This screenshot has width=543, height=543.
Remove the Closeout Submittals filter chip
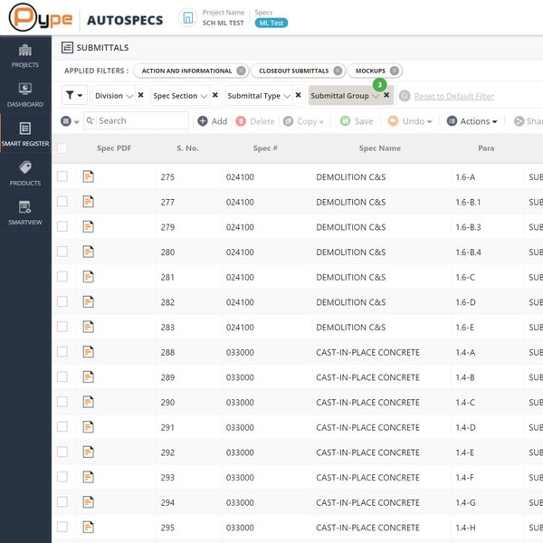pos(337,71)
